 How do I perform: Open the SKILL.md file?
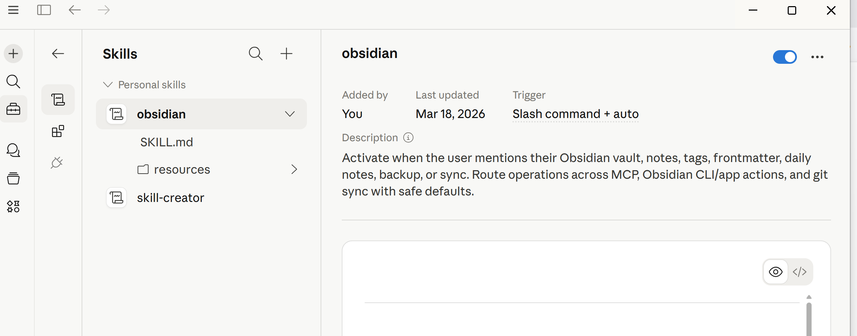click(x=167, y=142)
